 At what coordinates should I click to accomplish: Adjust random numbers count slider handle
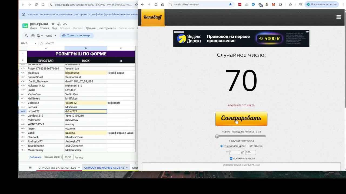217,136
